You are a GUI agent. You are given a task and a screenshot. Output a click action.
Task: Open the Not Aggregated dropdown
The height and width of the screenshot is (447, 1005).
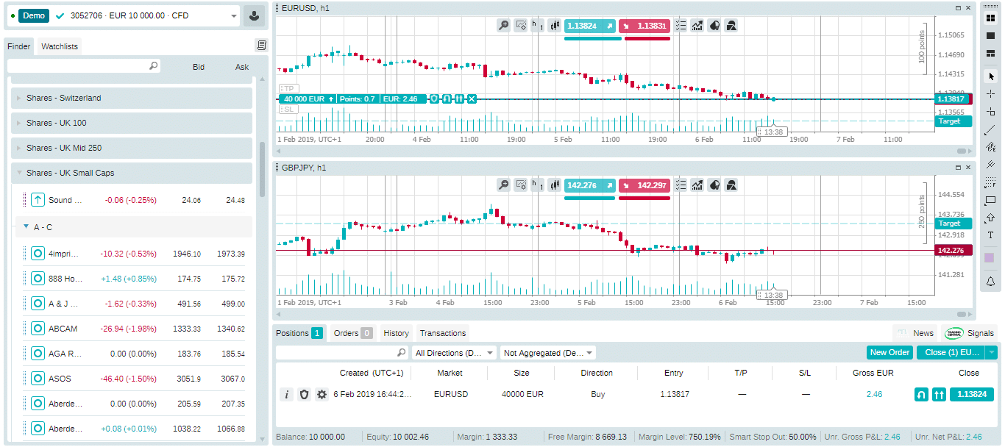tap(548, 353)
